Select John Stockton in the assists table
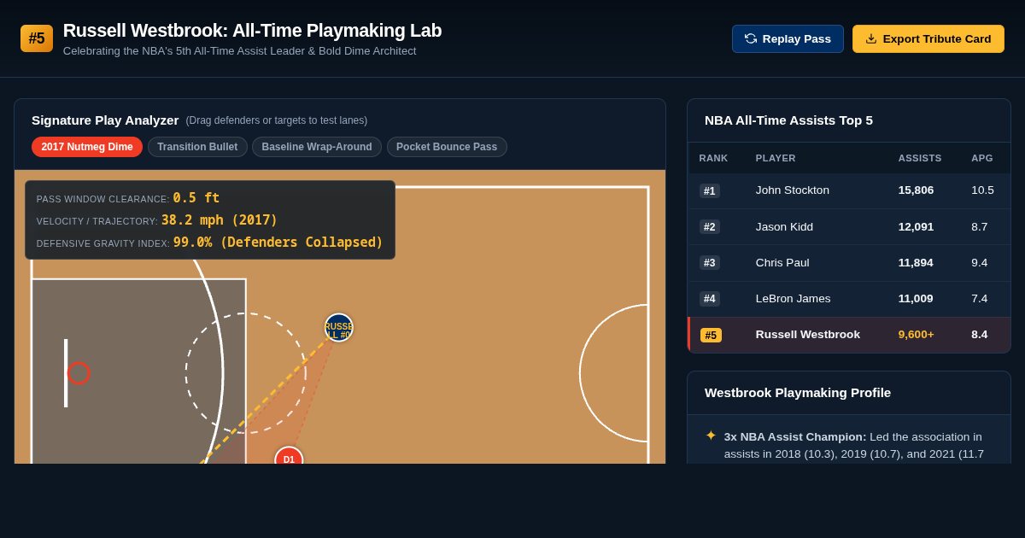 793,190
